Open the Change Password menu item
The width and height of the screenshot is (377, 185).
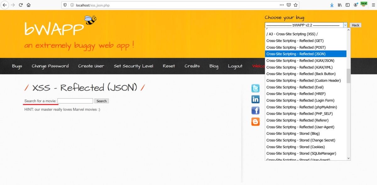(50, 66)
